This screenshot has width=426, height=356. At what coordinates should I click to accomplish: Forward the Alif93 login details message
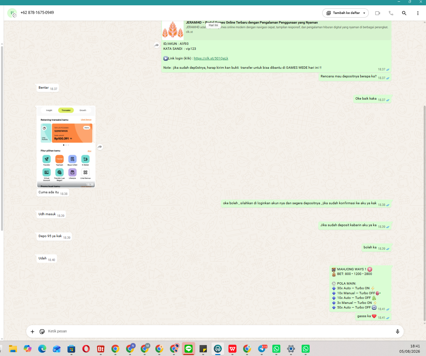[x=157, y=45]
